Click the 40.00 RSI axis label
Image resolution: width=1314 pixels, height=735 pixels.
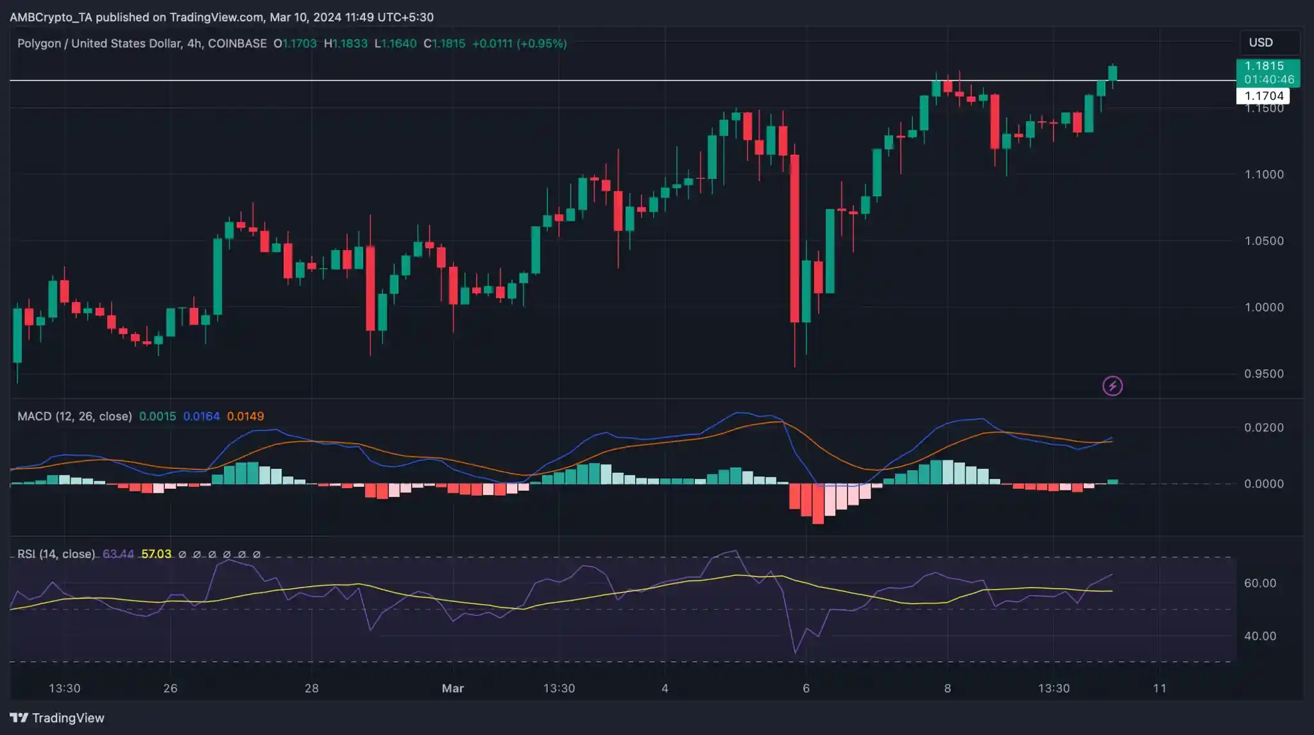point(1260,636)
